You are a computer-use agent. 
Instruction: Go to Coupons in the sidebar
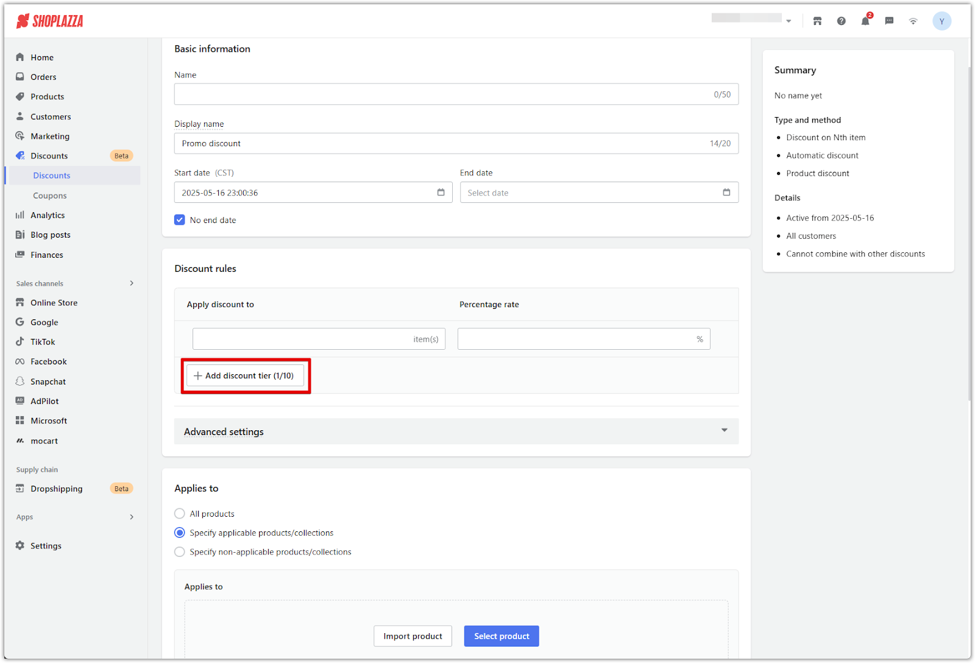(50, 196)
